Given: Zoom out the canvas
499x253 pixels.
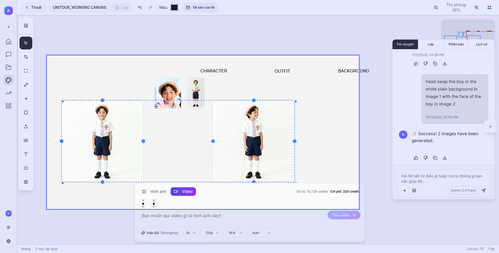Looking at the screenshot, I should pos(436,7).
